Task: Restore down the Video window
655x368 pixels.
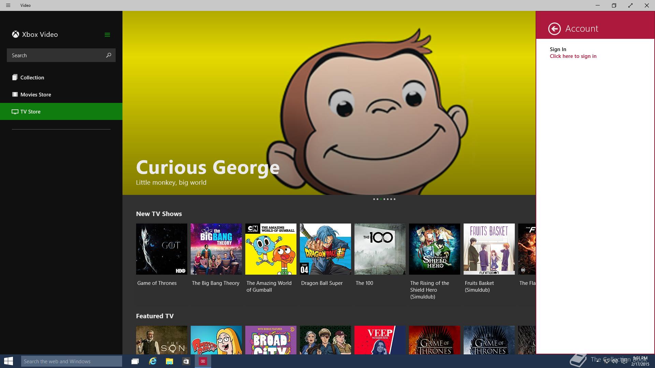Action: click(x=614, y=5)
